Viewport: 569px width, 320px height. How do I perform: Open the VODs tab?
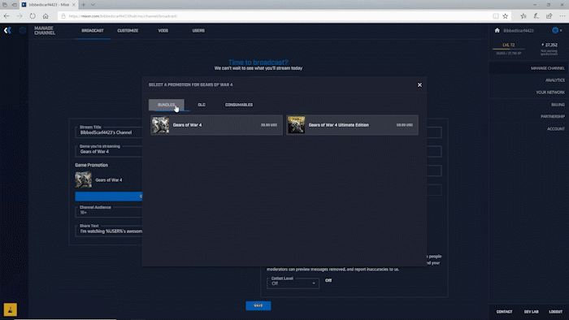[x=163, y=31]
